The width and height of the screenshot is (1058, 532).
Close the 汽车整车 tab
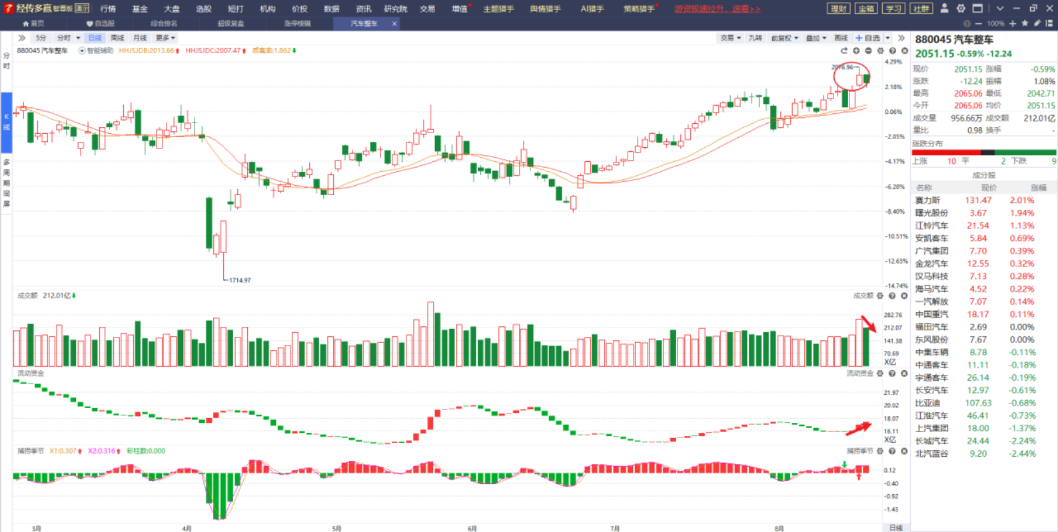(394, 23)
